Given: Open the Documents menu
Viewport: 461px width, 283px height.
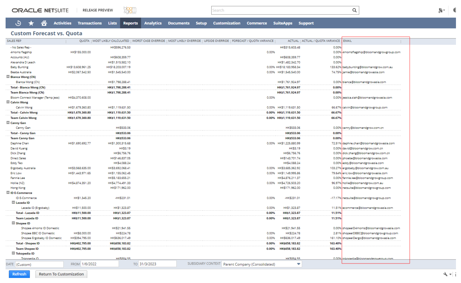Looking at the screenshot, I should [x=179, y=23].
